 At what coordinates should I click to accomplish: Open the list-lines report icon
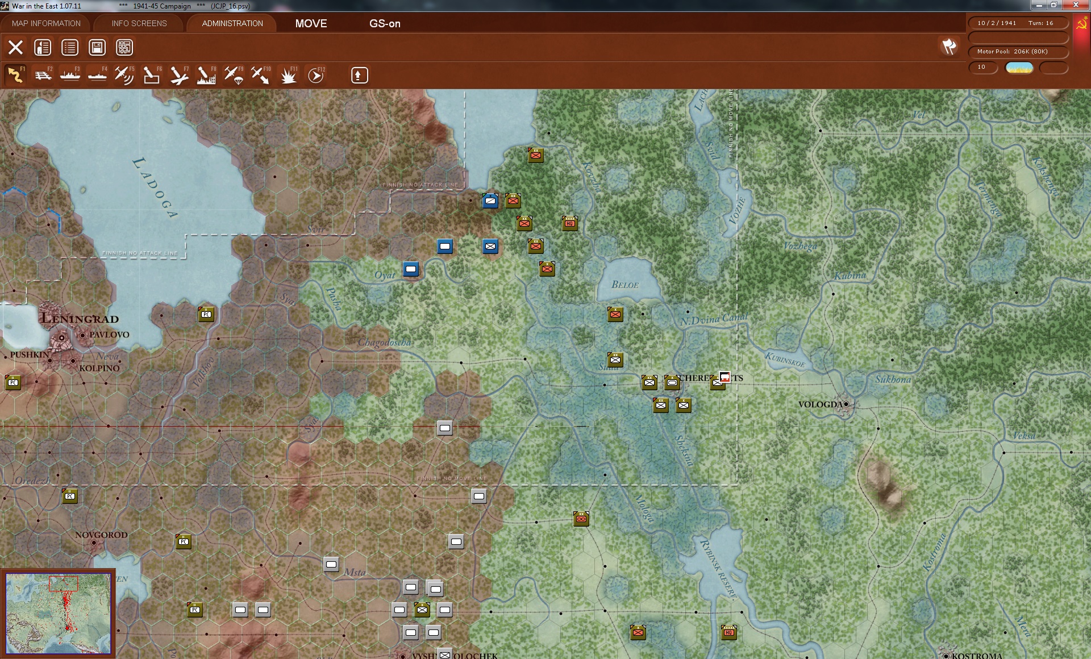click(70, 47)
